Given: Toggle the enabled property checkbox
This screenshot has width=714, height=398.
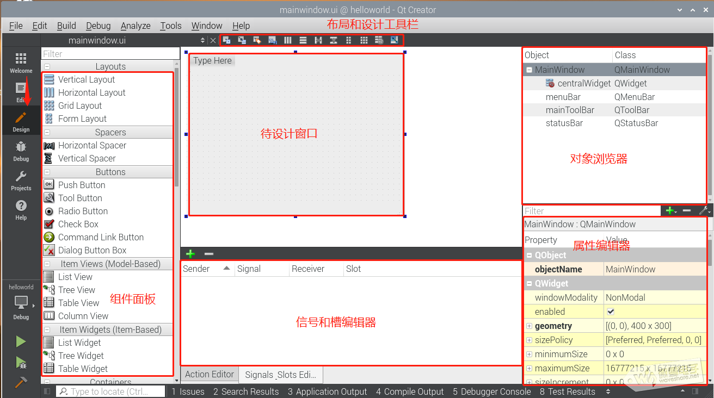Looking at the screenshot, I should (611, 312).
